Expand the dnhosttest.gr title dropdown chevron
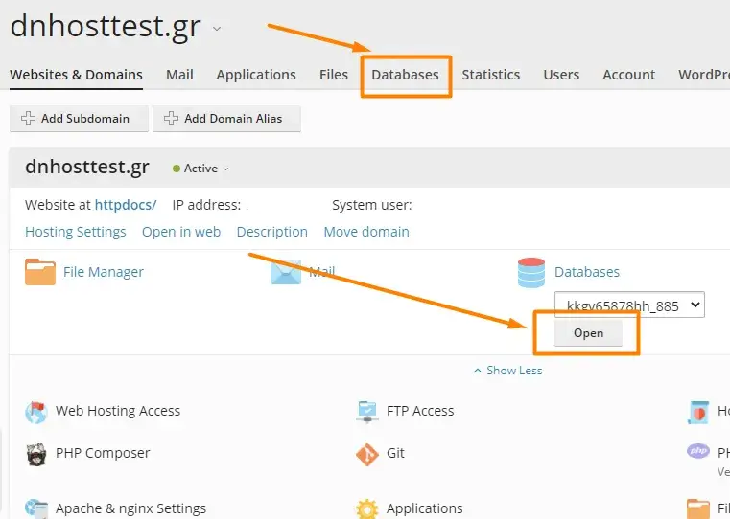This screenshot has width=730, height=519. click(217, 29)
